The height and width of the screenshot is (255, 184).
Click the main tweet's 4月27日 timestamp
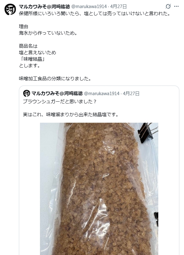(x=119, y=7)
